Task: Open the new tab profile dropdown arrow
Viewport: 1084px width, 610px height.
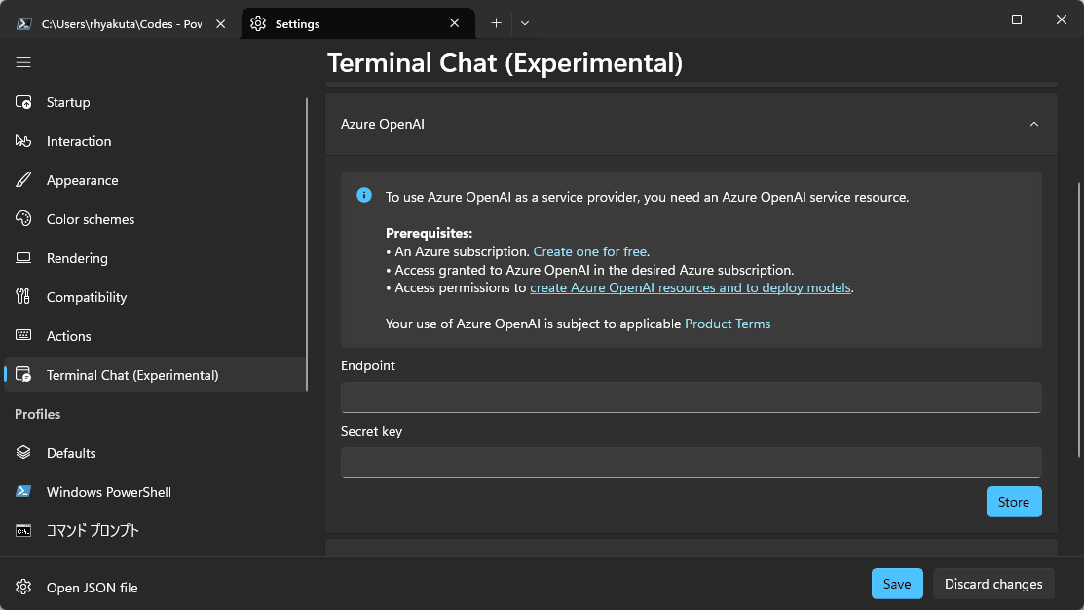Action: coord(525,23)
